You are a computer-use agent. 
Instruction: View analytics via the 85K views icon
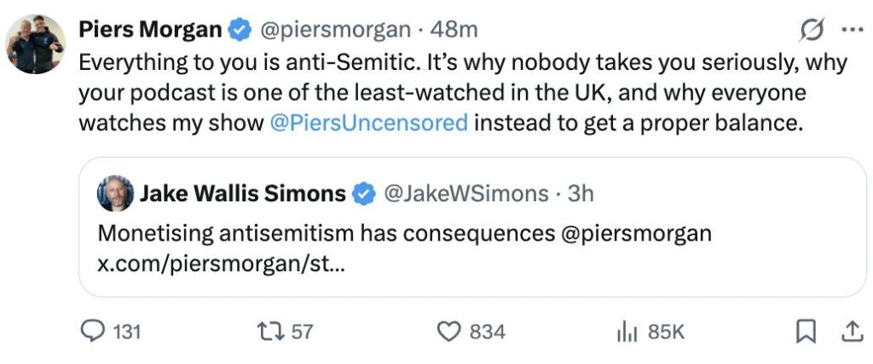point(627,331)
